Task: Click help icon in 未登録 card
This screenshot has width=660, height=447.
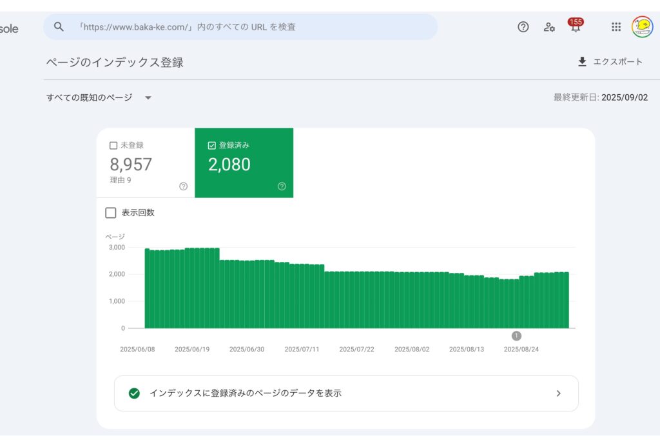Action: (183, 186)
